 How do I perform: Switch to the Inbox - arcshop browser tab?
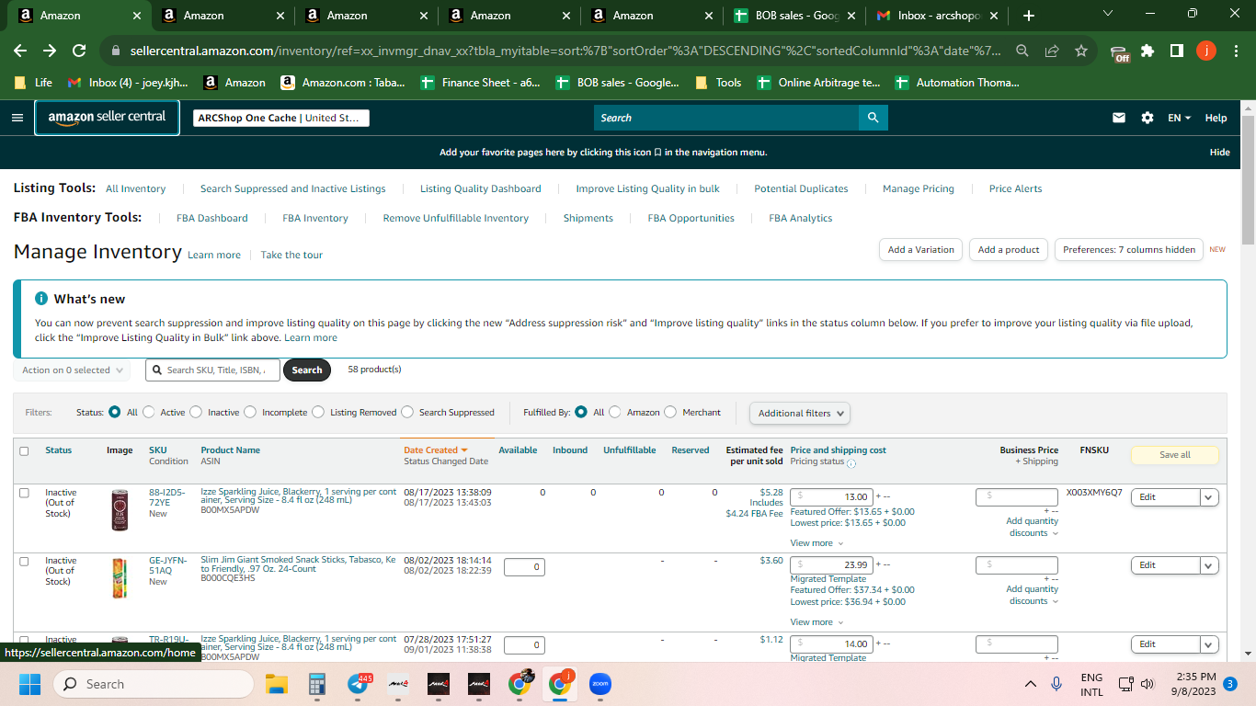click(x=936, y=16)
